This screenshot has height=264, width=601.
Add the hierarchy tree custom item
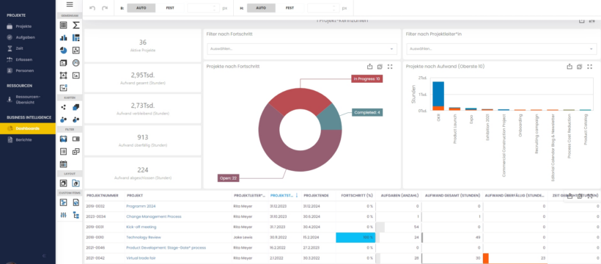point(76,215)
